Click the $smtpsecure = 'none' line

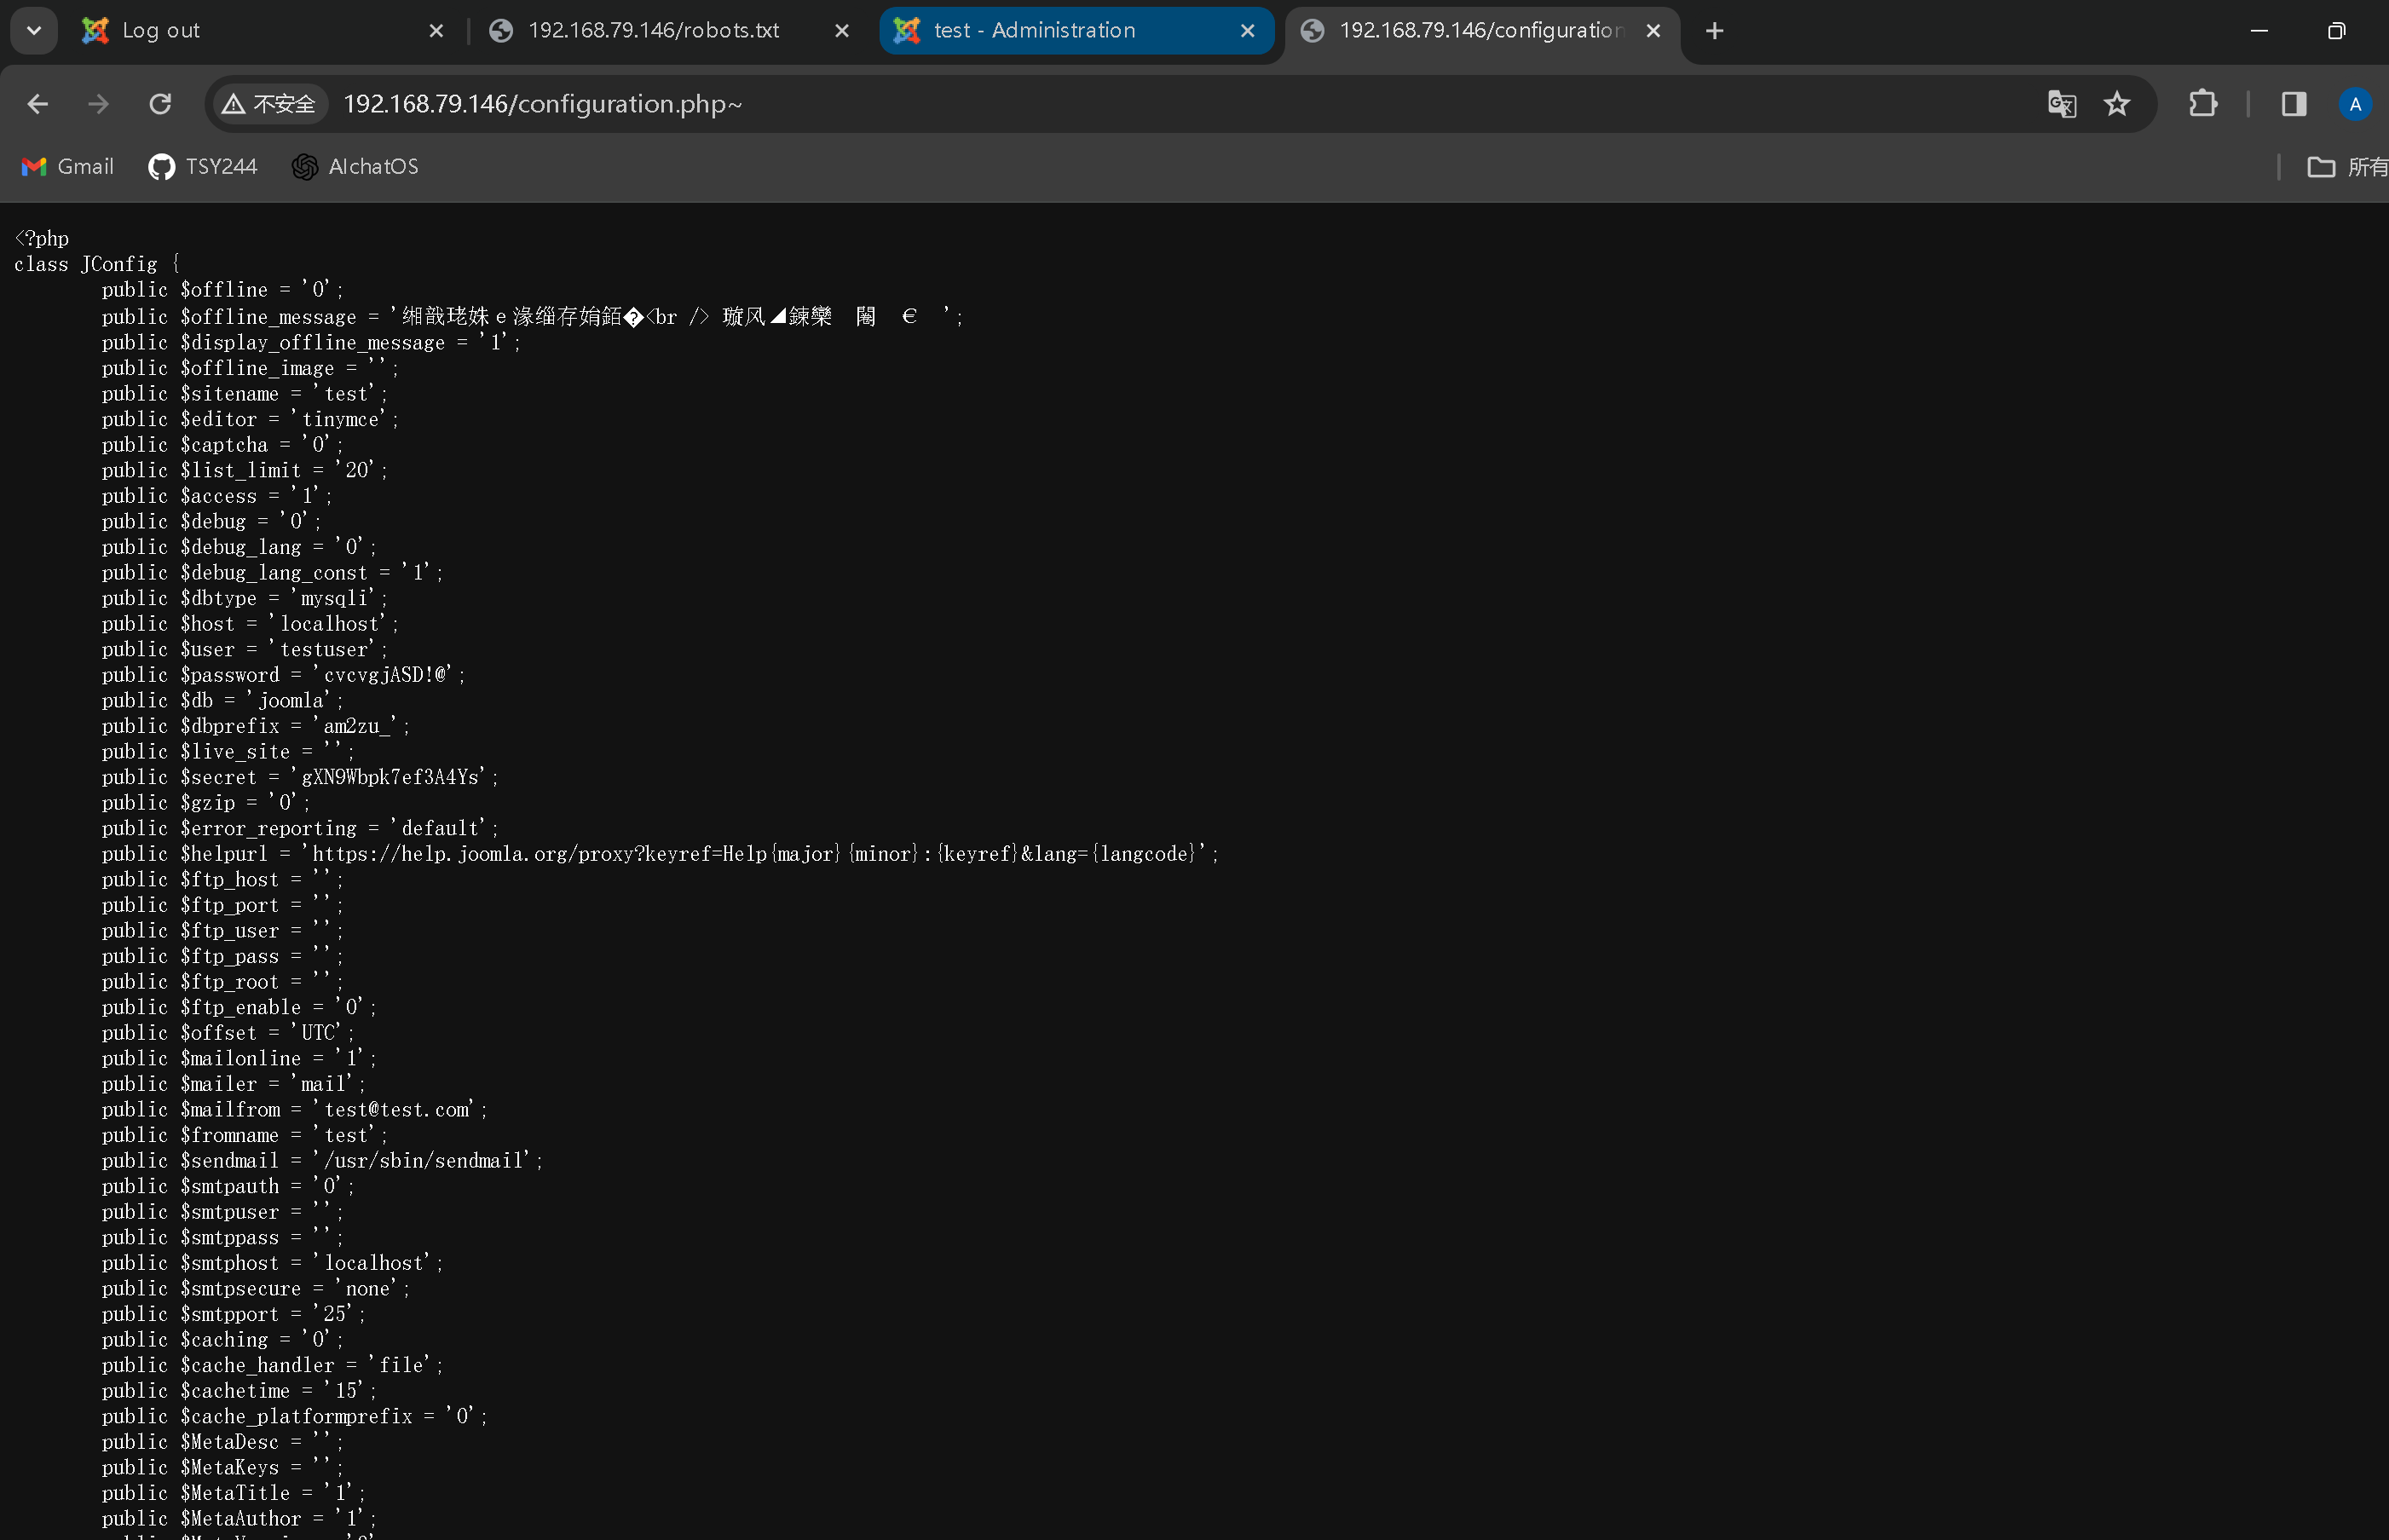point(255,1289)
